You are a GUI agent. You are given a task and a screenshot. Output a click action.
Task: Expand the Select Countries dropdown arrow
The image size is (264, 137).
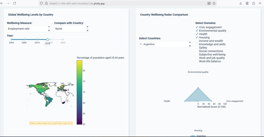pos(190,42)
